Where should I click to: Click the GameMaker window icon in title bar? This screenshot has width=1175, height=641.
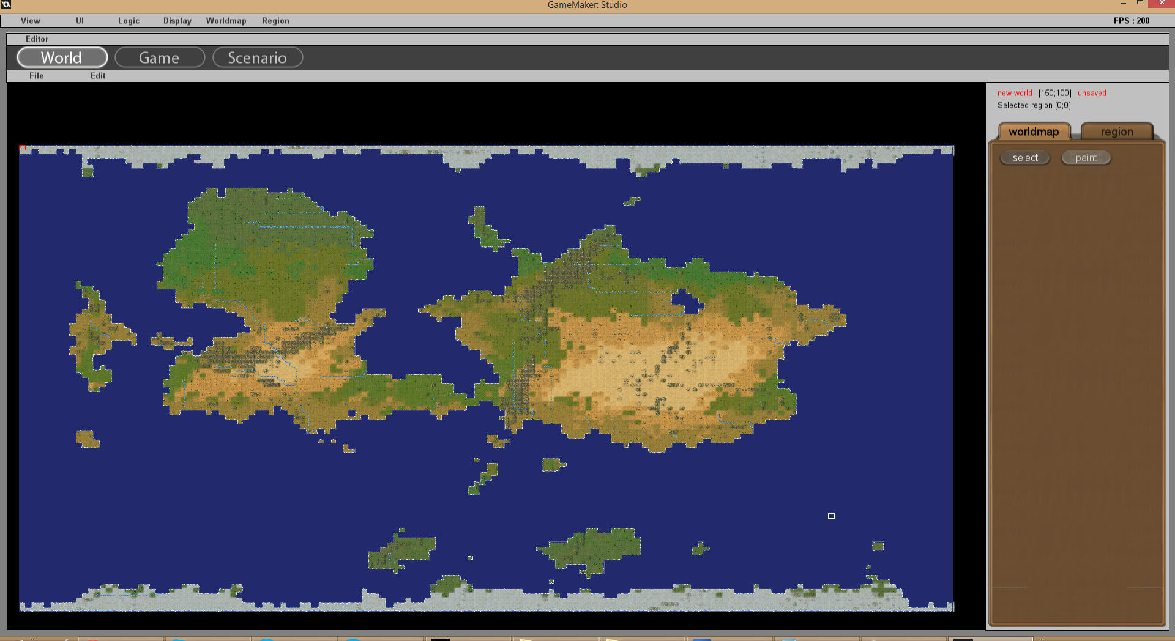(x=6, y=4)
